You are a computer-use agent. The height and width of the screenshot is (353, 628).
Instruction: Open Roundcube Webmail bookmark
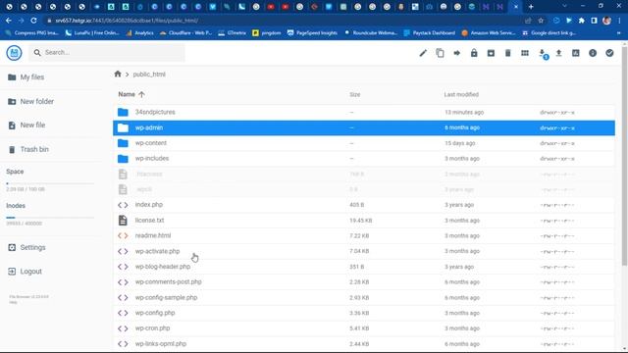click(x=371, y=32)
